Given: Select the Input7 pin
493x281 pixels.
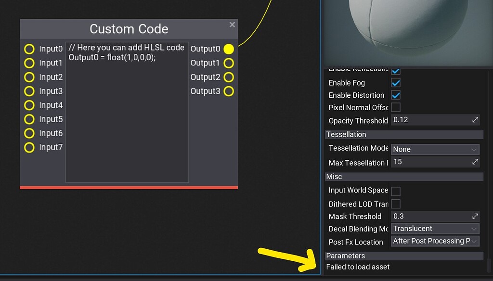Looking at the screenshot, I should click(x=29, y=147).
